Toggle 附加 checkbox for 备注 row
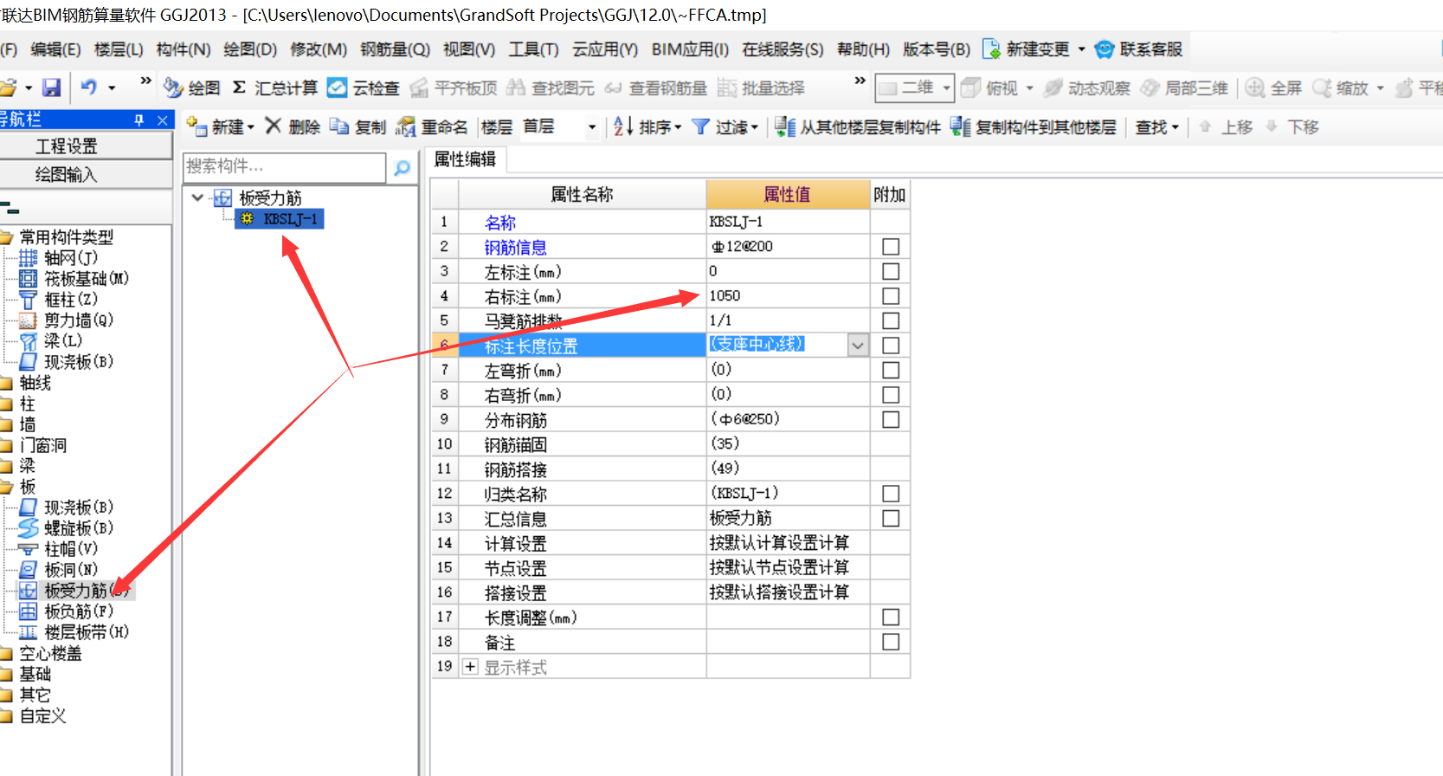The image size is (1443, 776). (890, 642)
